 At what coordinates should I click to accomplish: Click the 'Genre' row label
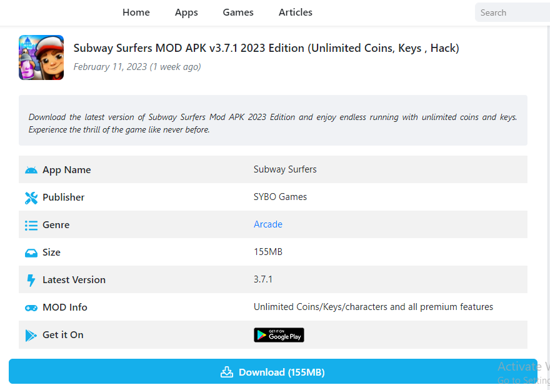(x=56, y=225)
